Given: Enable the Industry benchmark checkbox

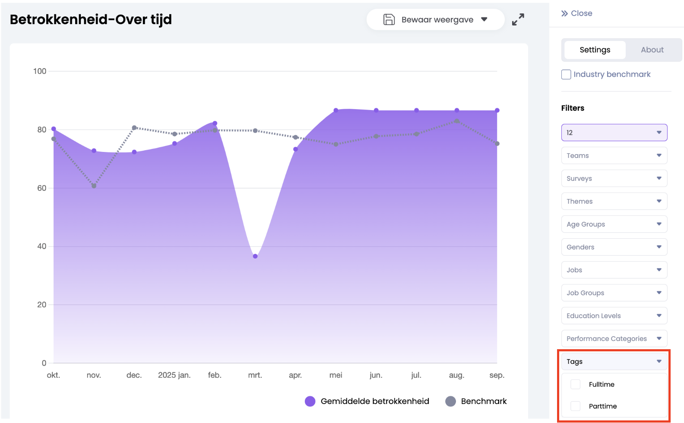Looking at the screenshot, I should (x=566, y=74).
